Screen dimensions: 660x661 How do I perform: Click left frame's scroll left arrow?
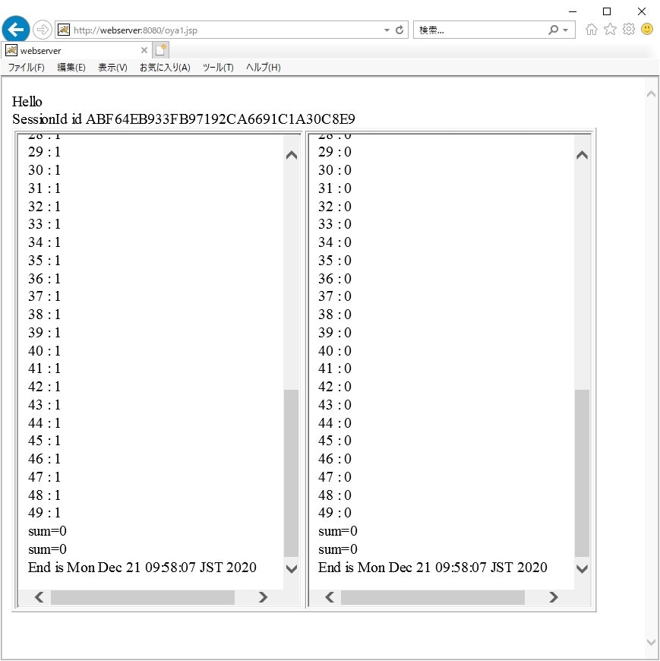coord(39,597)
